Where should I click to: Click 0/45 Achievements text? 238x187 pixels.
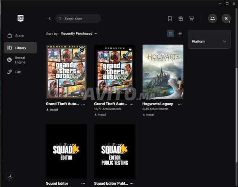[155, 109]
